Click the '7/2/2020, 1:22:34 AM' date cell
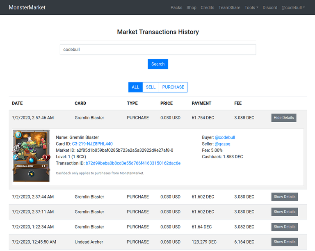This screenshot has width=315, height=251. point(33,227)
